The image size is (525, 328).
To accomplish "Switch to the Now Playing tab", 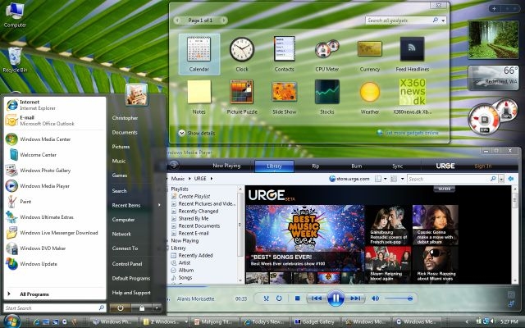I will (226, 166).
